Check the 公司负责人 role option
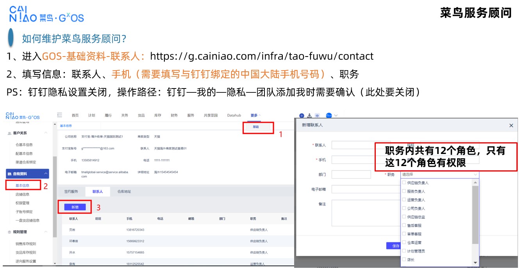Screen dimensions: 525x276 404,208
